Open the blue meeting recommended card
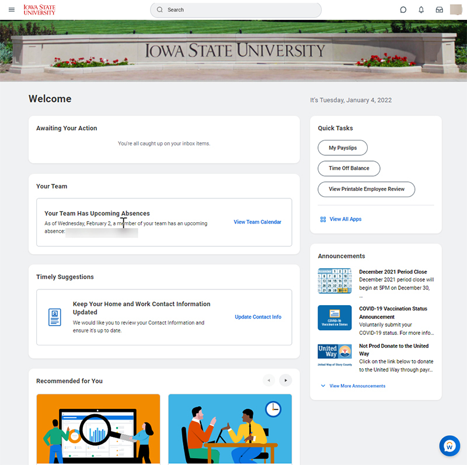Image resolution: width=467 pixels, height=465 pixels. (230, 429)
